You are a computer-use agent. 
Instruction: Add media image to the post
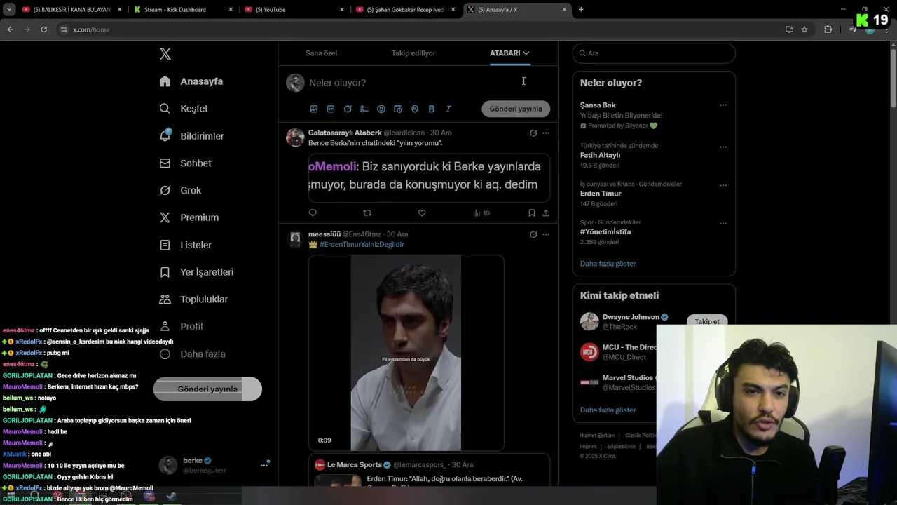coord(314,109)
